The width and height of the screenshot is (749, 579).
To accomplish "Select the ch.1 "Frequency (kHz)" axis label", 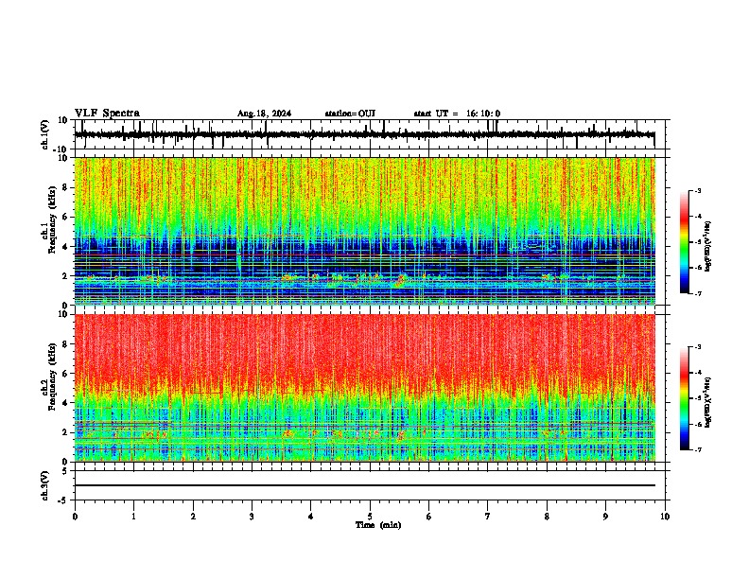I will (52, 219).
